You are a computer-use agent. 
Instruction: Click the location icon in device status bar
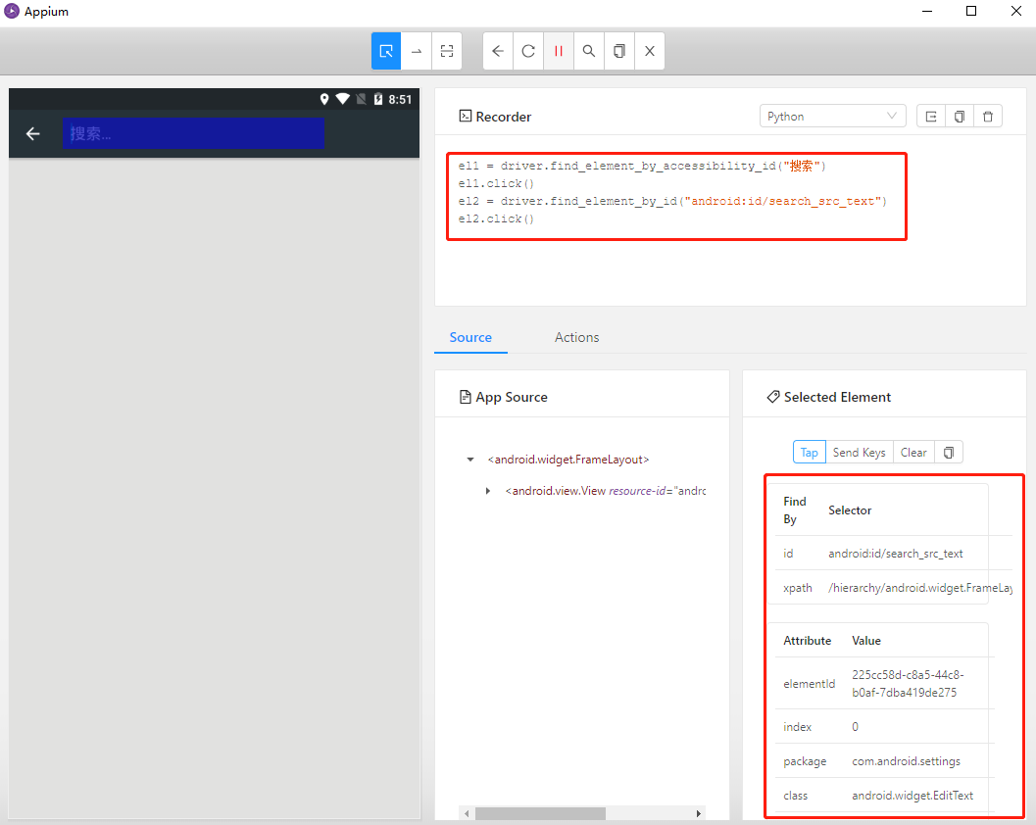coord(324,99)
